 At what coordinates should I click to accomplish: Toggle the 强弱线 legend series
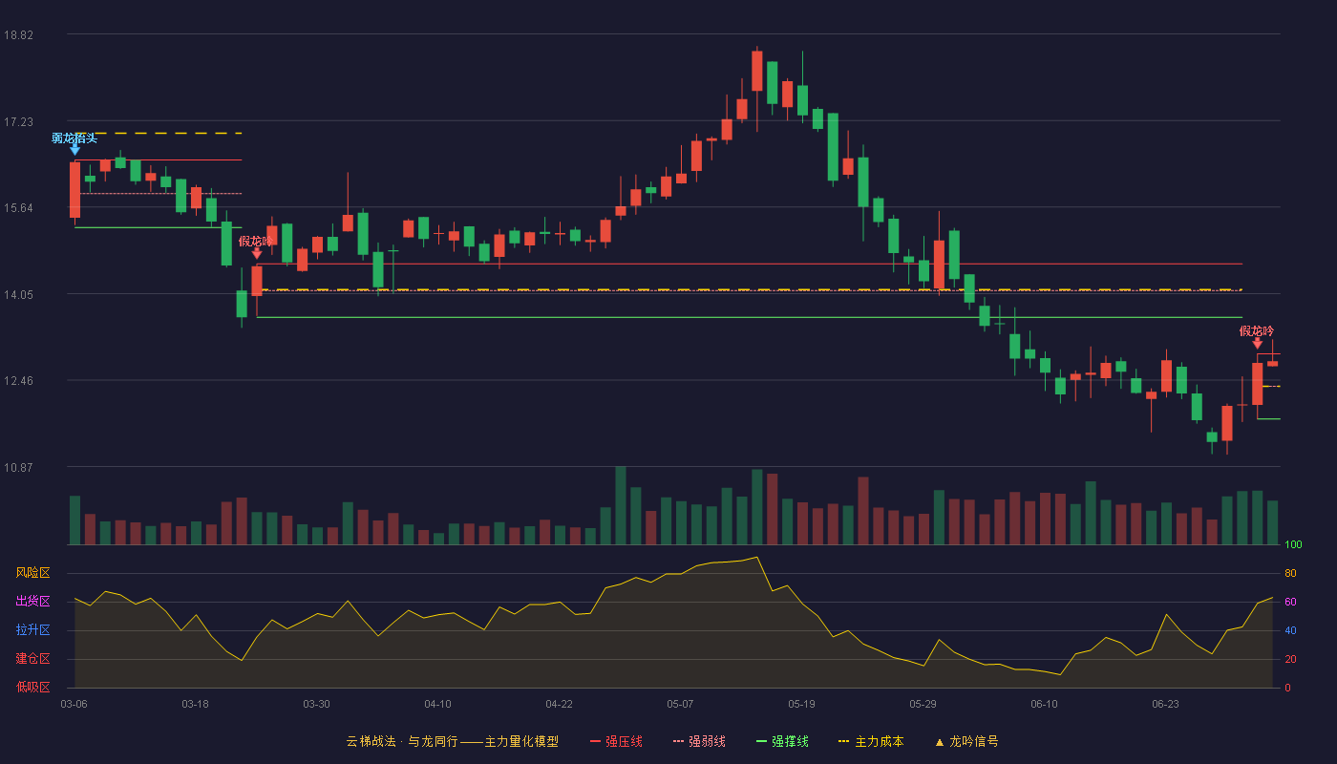coord(699,741)
